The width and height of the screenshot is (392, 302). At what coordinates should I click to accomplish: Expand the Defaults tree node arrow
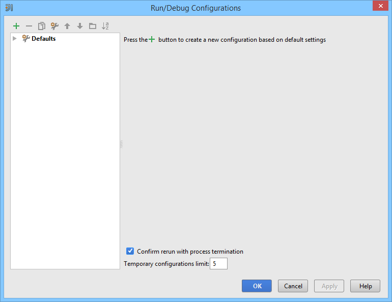pos(15,39)
